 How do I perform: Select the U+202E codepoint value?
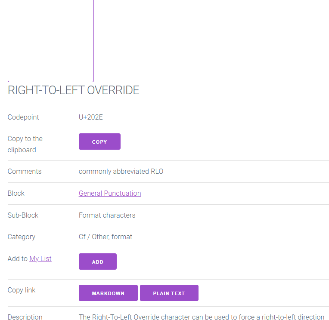coord(90,117)
